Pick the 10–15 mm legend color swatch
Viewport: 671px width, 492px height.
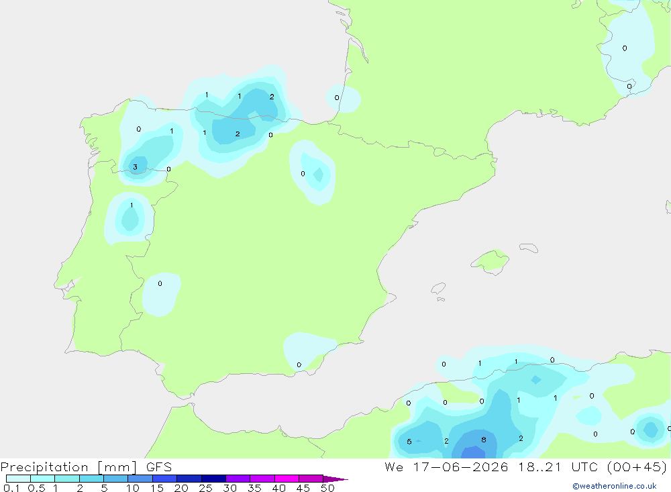click(x=140, y=479)
